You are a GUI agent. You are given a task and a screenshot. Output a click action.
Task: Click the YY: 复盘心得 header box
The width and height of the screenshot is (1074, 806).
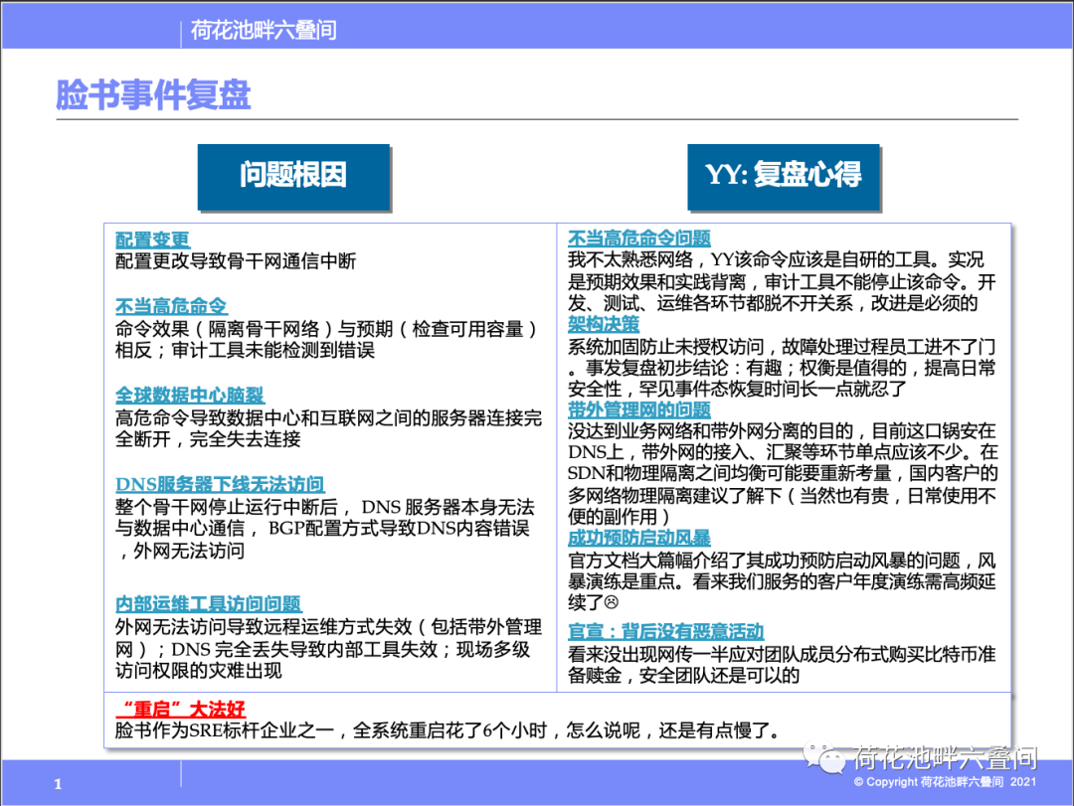[x=784, y=177]
